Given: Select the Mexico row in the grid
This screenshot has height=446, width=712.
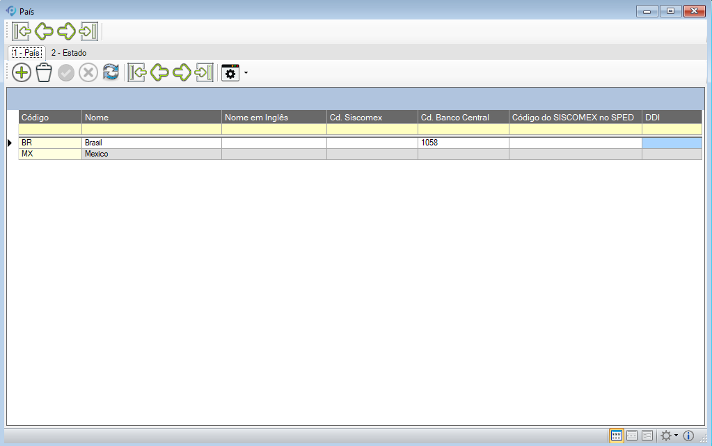Looking at the screenshot, I should click(151, 154).
